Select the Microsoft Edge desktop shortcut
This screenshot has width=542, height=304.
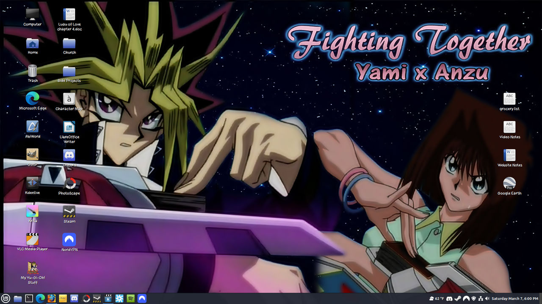click(x=33, y=102)
